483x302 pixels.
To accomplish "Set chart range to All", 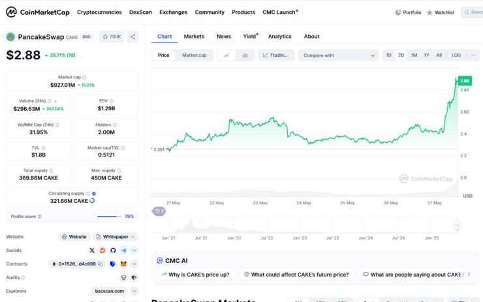I will tap(439, 55).
